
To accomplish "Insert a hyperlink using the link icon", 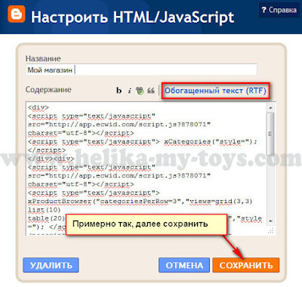I will (140, 90).
